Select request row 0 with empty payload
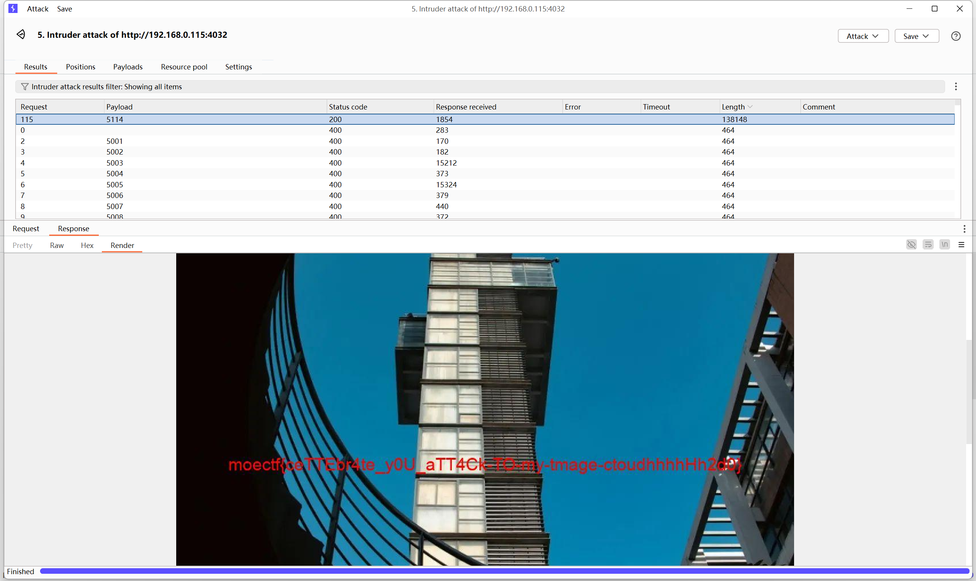The image size is (976, 581). [485, 130]
